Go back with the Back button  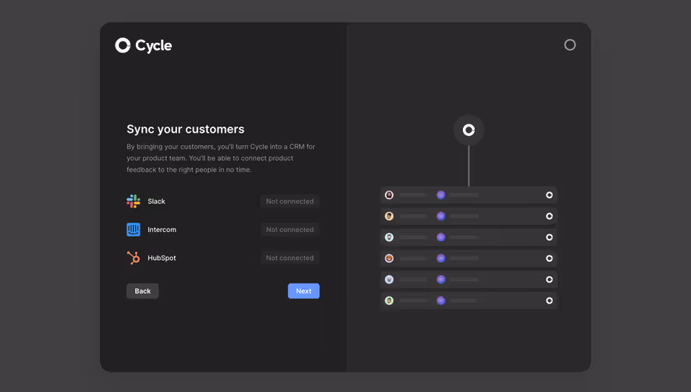pyautogui.click(x=142, y=291)
